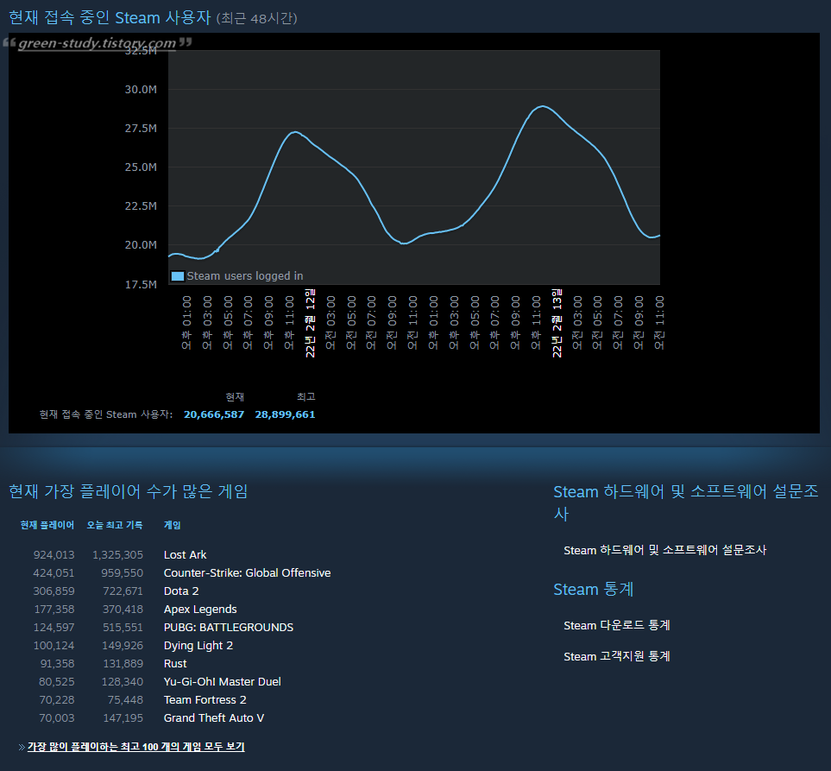Click the 게임 column header
The width and height of the screenshot is (831, 771).
coord(173,525)
